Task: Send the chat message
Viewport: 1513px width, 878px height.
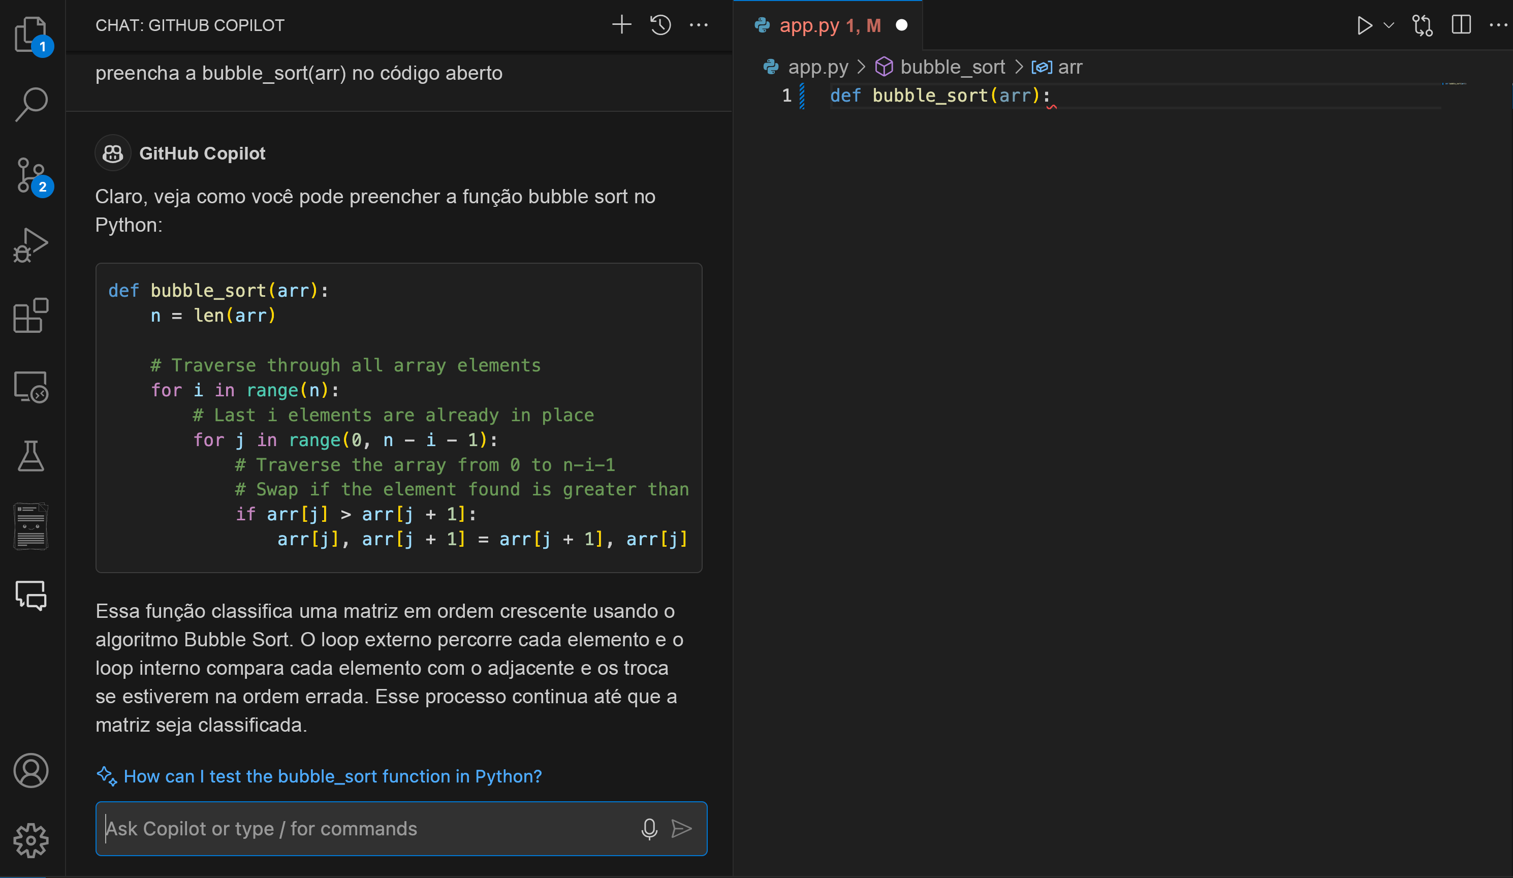Action: tap(681, 829)
